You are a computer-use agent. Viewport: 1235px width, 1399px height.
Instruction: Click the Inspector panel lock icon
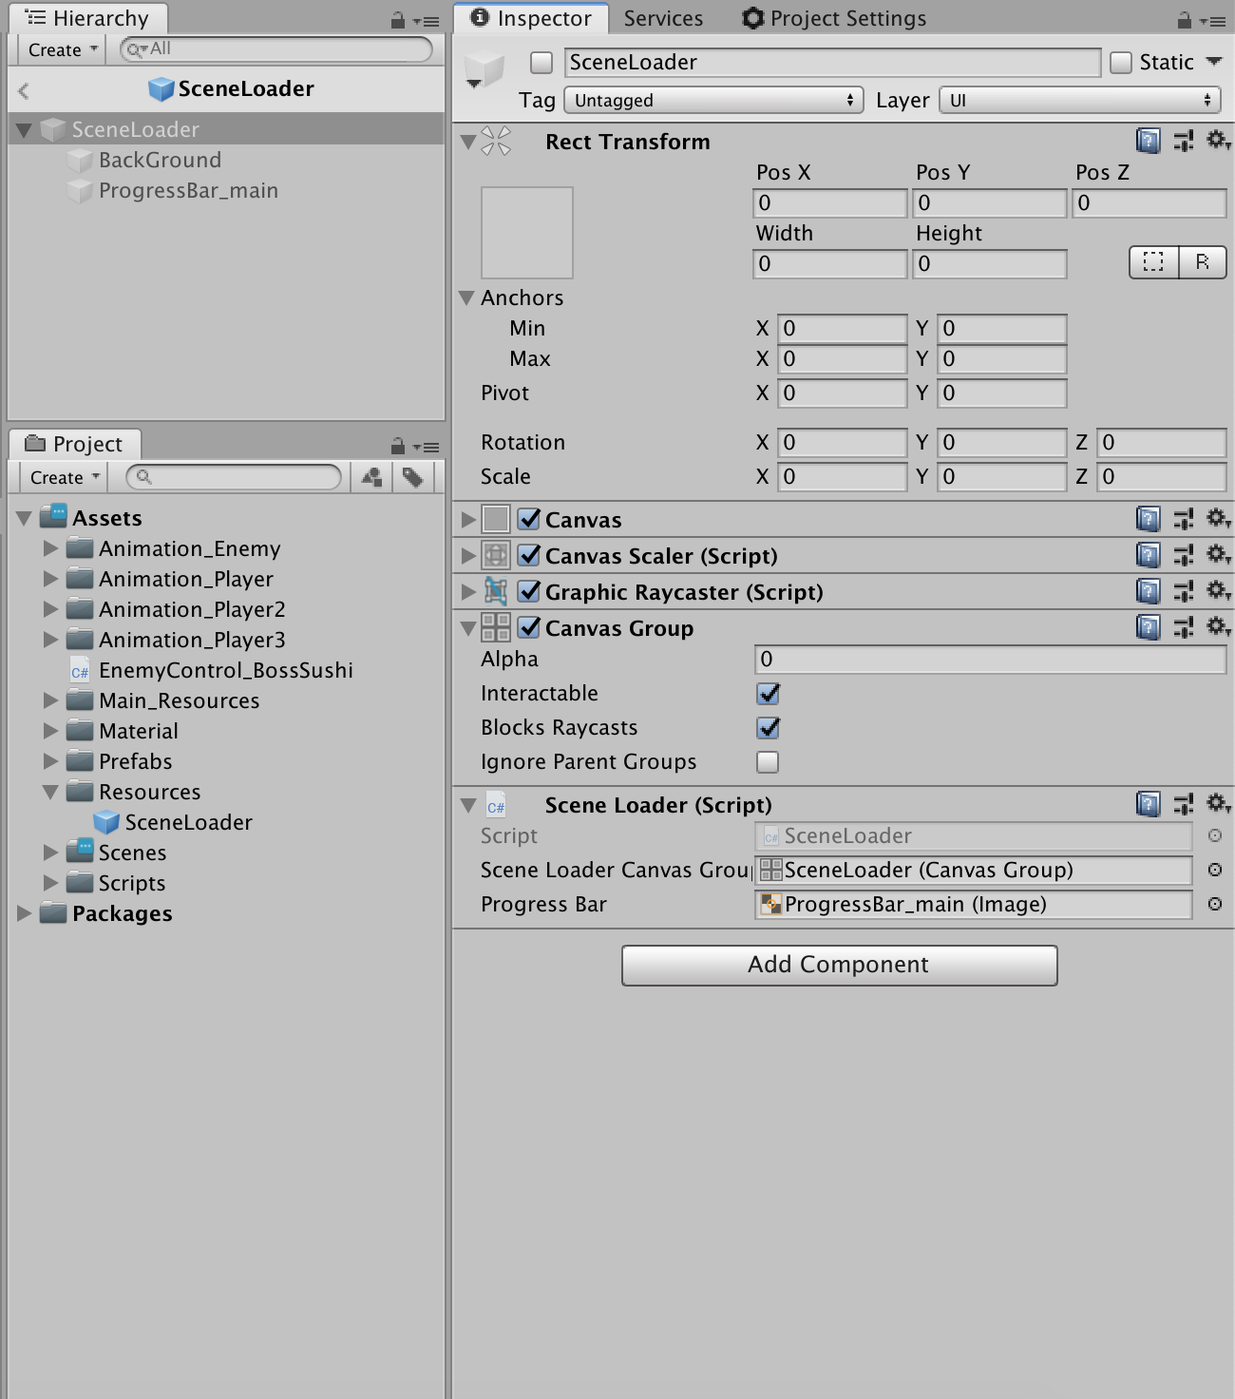1184,20
